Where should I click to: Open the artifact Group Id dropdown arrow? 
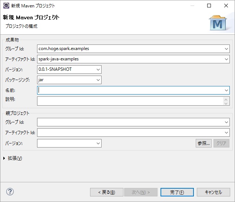pyautogui.click(x=226, y=49)
